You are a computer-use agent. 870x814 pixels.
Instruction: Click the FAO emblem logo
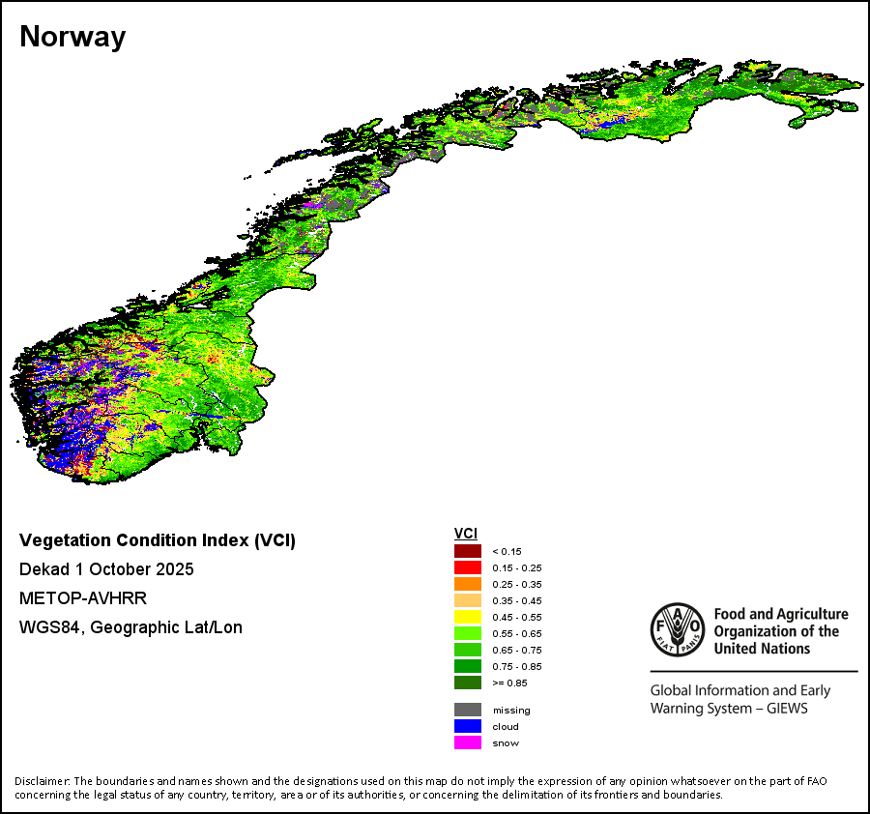678,629
